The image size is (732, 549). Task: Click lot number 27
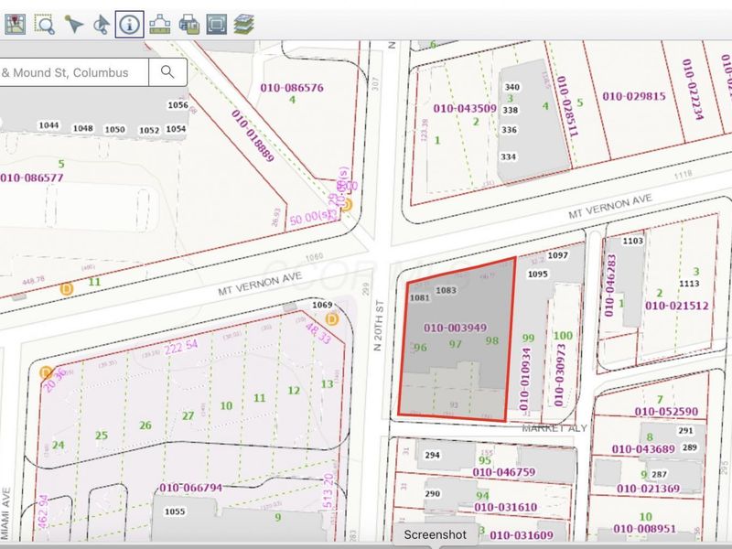click(188, 415)
